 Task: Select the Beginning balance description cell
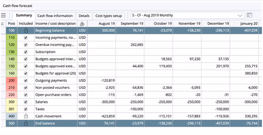point(56,30)
